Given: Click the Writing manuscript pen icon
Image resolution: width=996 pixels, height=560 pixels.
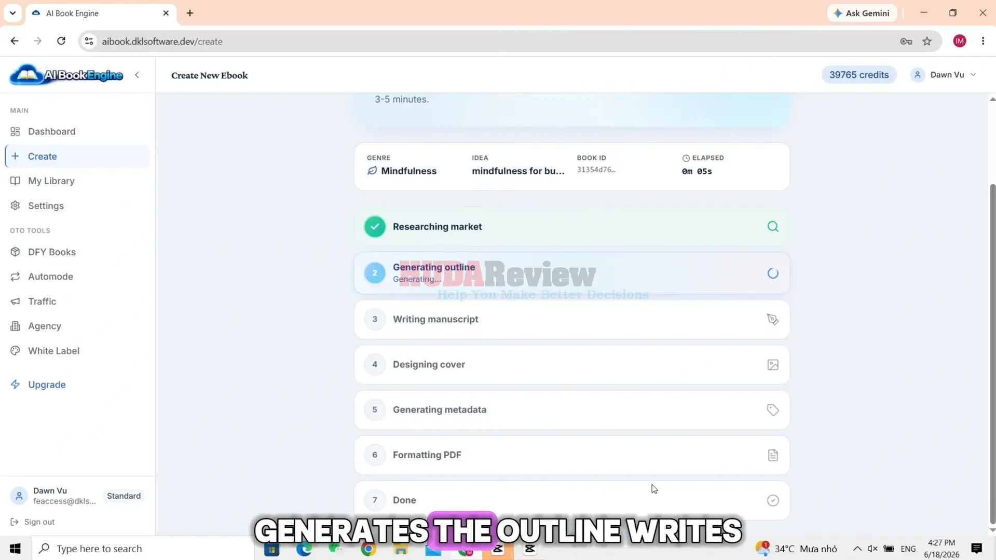Looking at the screenshot, I should coord(772,319).
